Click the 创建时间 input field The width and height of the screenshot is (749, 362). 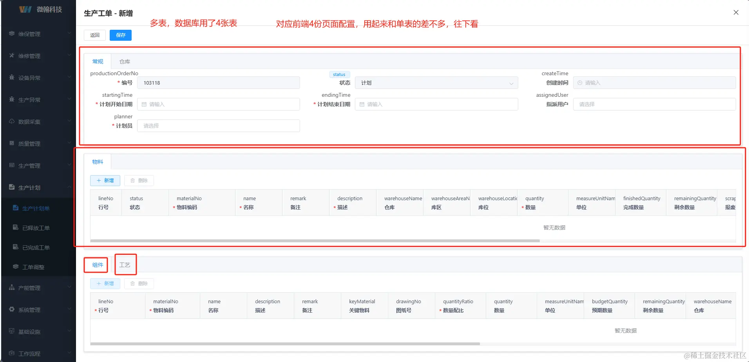tap(654, 83)
